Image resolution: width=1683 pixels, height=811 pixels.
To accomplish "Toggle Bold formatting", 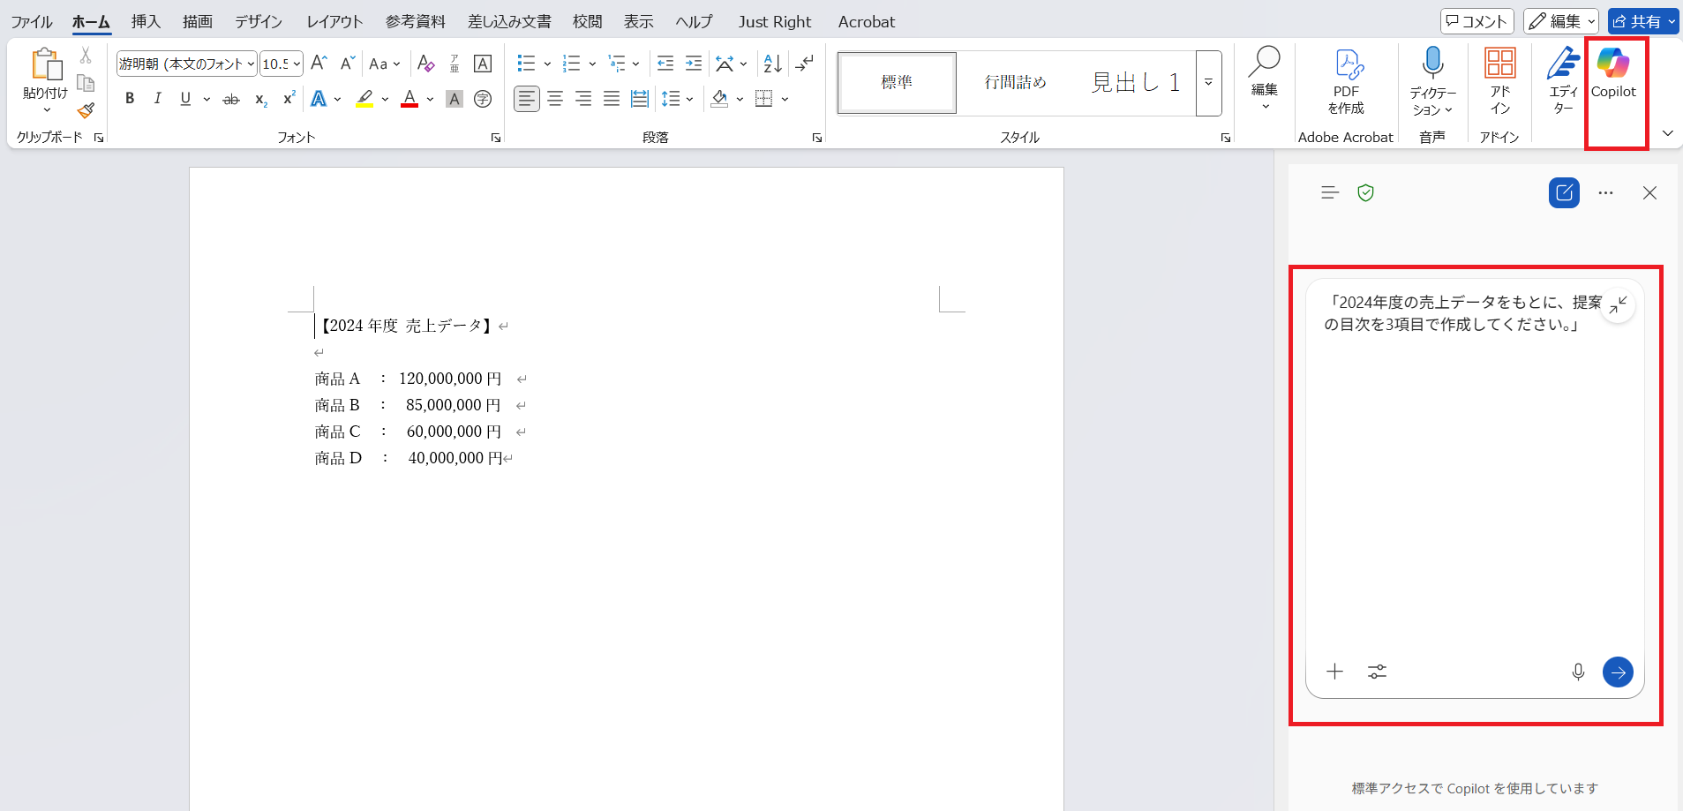I will [130, 99].
